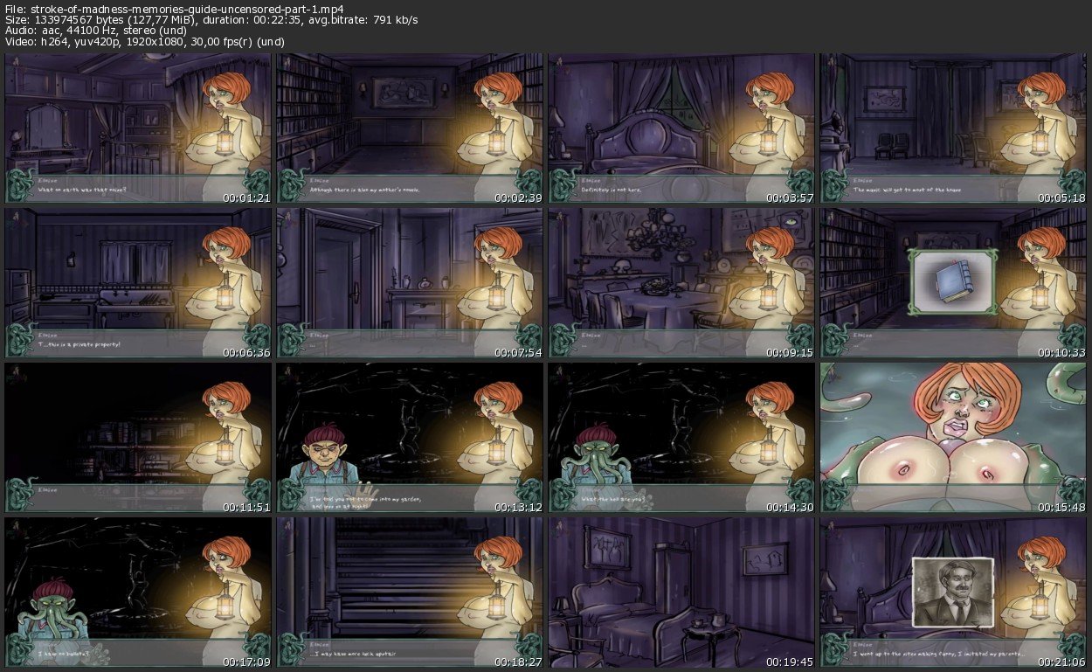Select the frame at 00:02:39
This screenshot has height=672, width=1092.
coord(410,128)
